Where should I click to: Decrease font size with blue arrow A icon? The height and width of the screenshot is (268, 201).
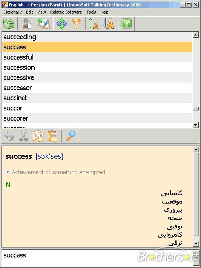[x=109, y=23]
